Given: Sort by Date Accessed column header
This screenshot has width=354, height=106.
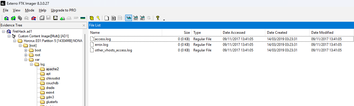Looking at the screenshot, I should (243, 33).
